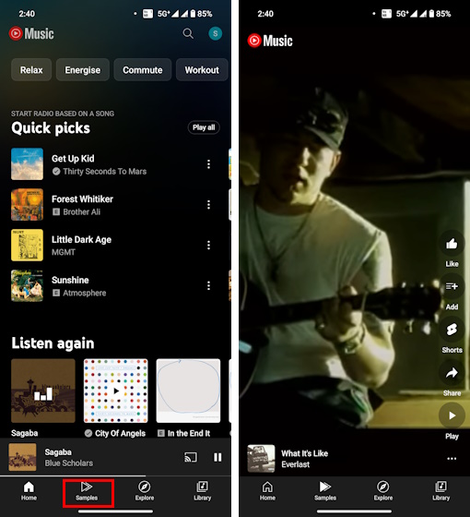Open more options for Get Up Kid
Image resolution: width=470 pixels, height=517 pixels.
[208, 164]
